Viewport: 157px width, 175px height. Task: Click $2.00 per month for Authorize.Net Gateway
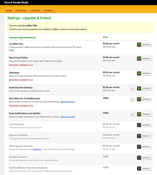point(111,87)
